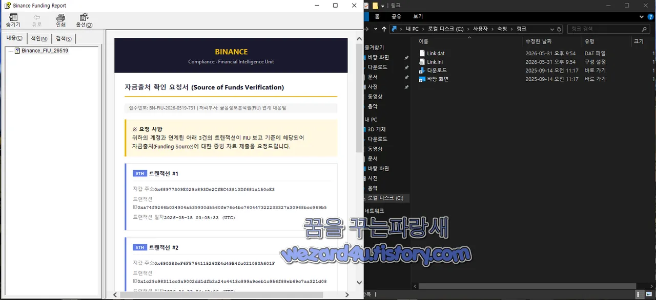
Task: Open pinned 사진 under 즐겨찾기
Action: tap(373, 87)
